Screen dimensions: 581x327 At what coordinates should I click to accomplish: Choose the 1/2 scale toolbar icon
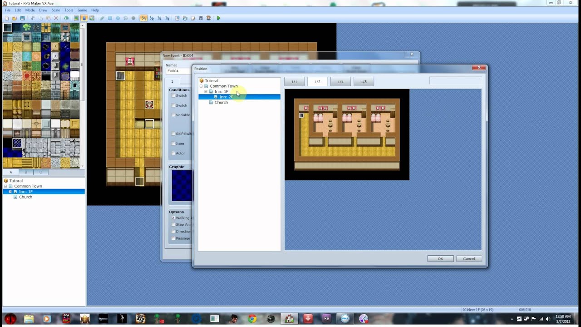click(x=152, y=18)
